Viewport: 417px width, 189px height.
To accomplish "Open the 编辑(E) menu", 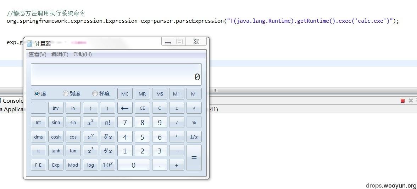I will pyautogui.click(x=60, y=54).
